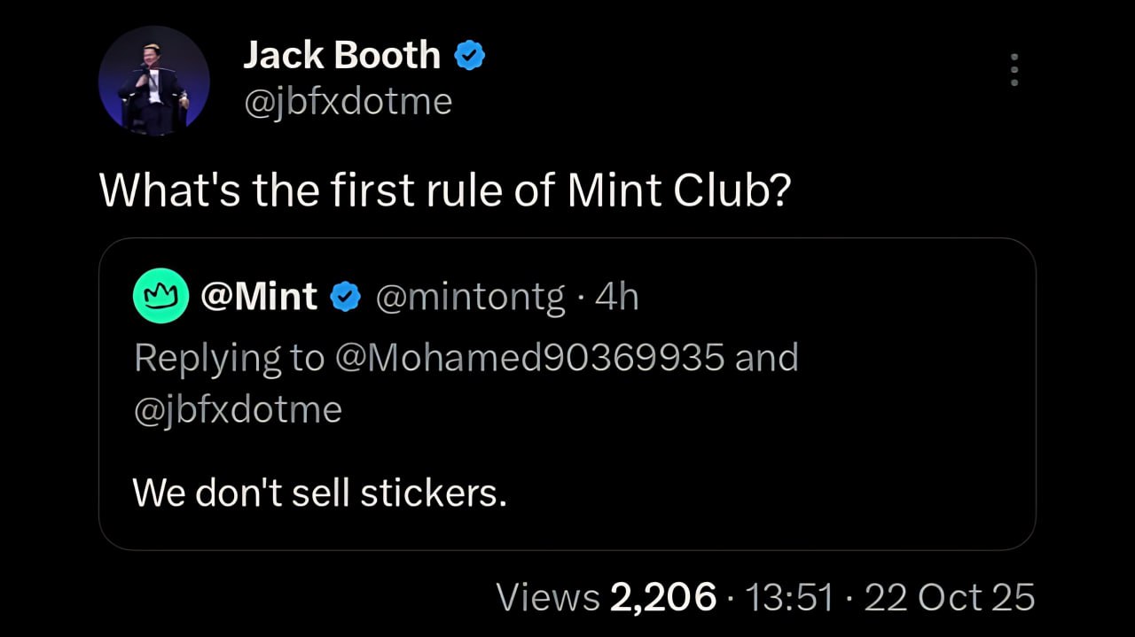Click the Views label at the bottom
This screenshot has width=1135, height=637.
click(548, 597)
